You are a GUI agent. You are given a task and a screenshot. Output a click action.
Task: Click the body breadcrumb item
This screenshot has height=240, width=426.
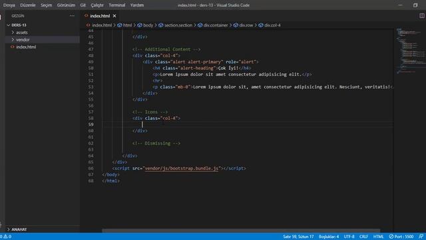coord(148,25)
